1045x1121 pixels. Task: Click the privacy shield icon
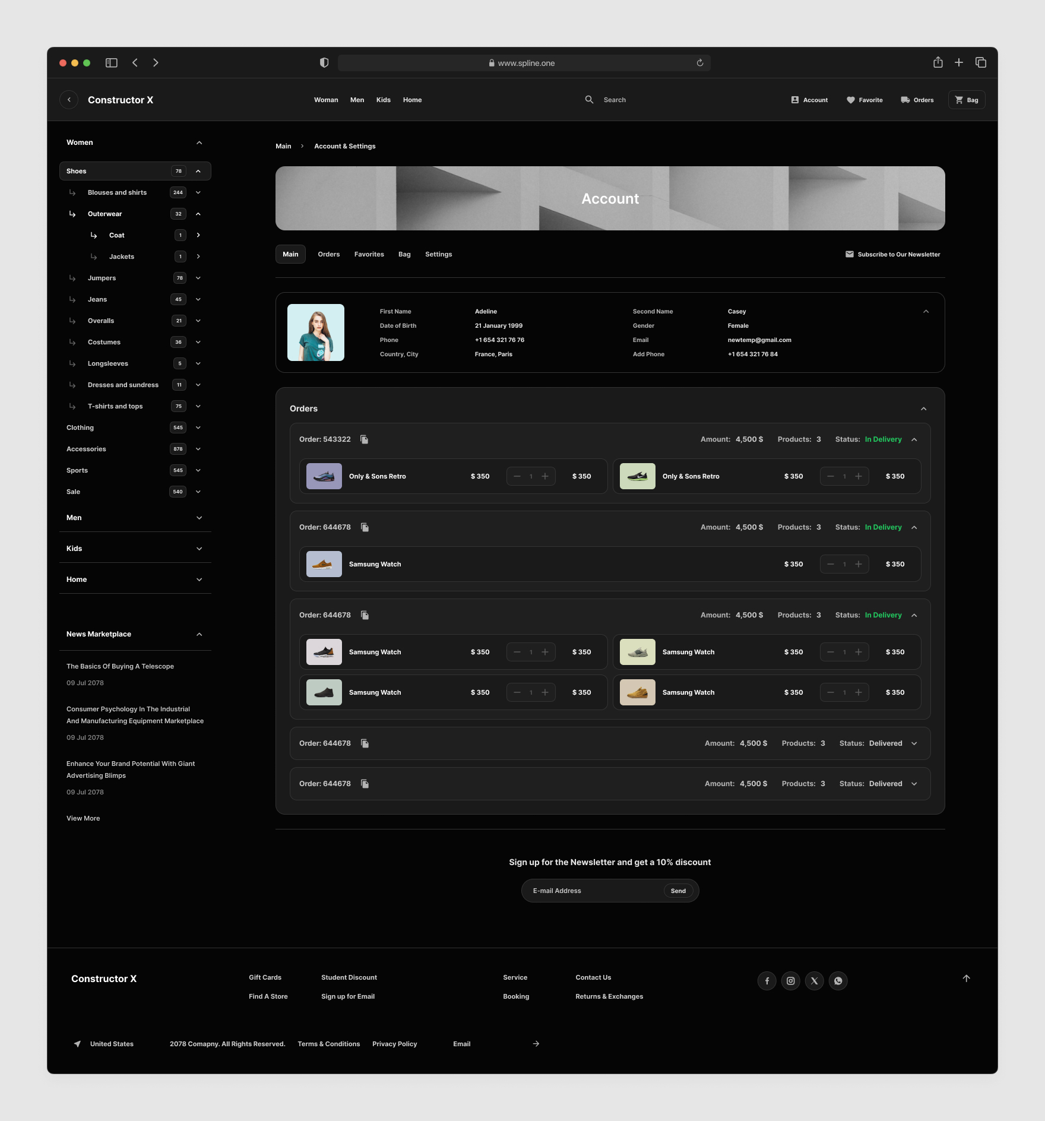point(324,63)
